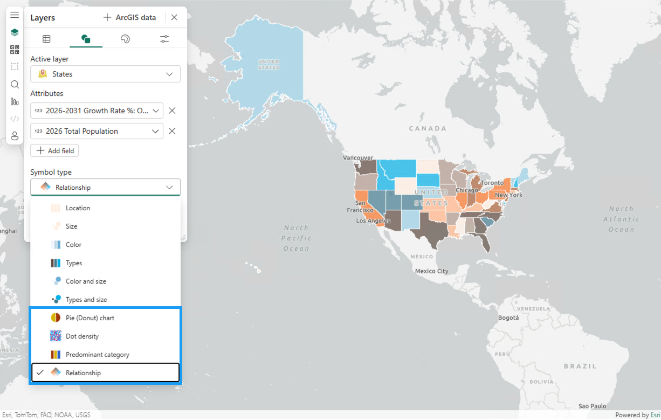Switch to the data table tab
The image size is (661, 420).
click(x=46, y=39)
